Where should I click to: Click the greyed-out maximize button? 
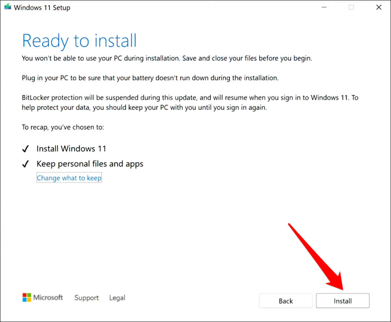351,7
